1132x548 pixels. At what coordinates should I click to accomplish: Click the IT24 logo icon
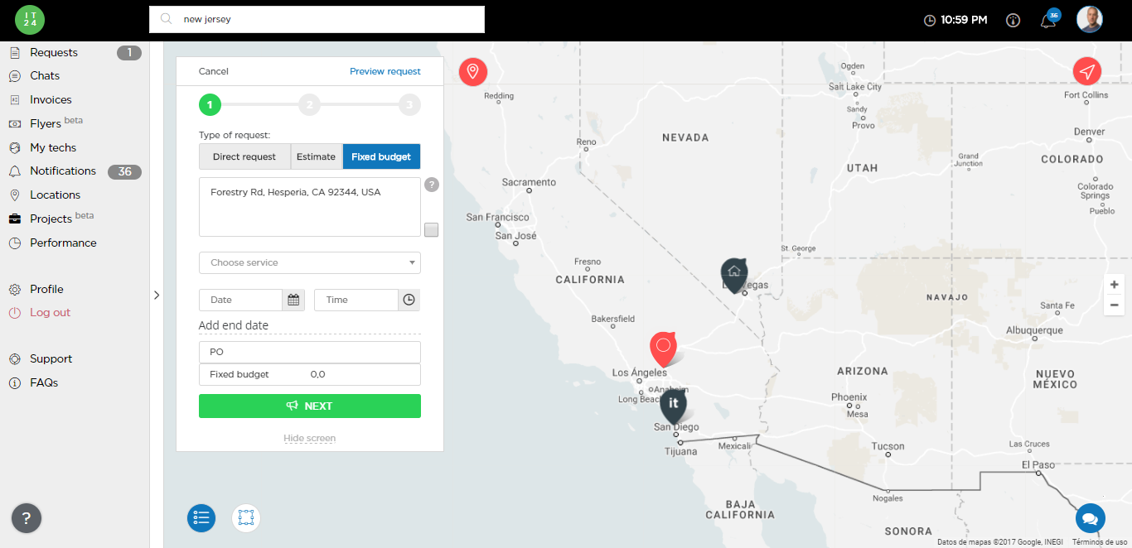click(30, 20)
